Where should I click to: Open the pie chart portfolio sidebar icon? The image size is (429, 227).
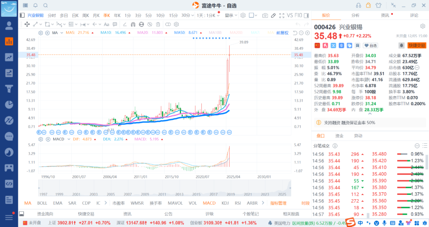(x=9, y=105)
